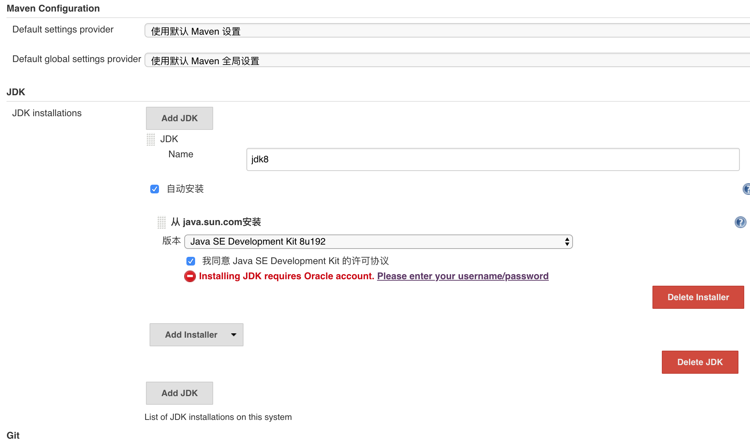Click the red error icon before the Oracle warning
The image size is (750, 443).
(190, 276)
